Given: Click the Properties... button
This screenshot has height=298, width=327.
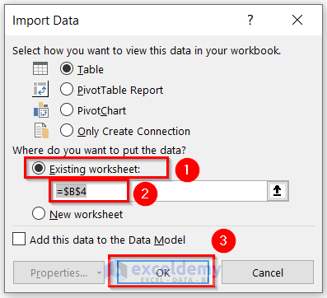Looking at the screenshot, I should (58, 272).
